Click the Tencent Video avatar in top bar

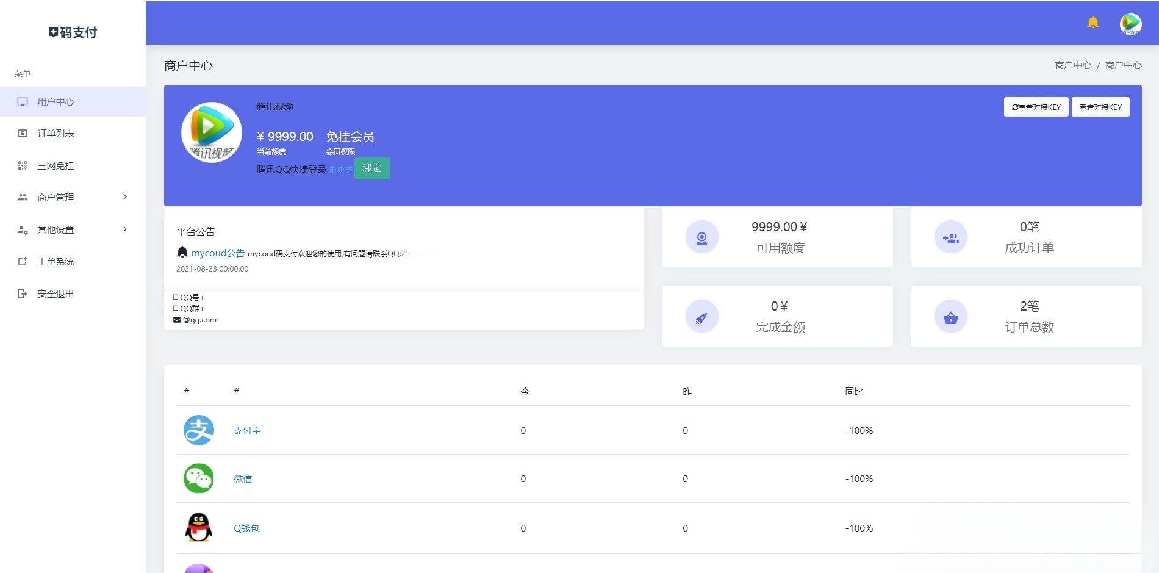(x=1132, y=24)
